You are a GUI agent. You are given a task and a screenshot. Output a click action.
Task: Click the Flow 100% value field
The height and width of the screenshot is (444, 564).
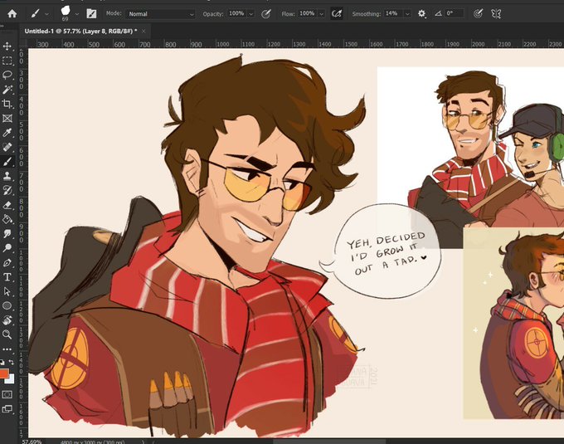pos(307,13)
